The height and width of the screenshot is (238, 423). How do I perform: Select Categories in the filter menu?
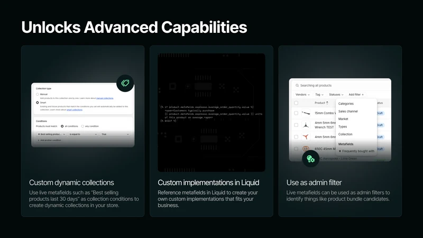click(x=346, y=104)
